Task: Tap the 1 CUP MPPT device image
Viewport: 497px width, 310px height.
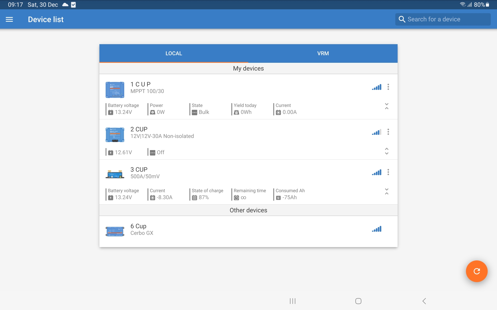Action: coord(115,90)
